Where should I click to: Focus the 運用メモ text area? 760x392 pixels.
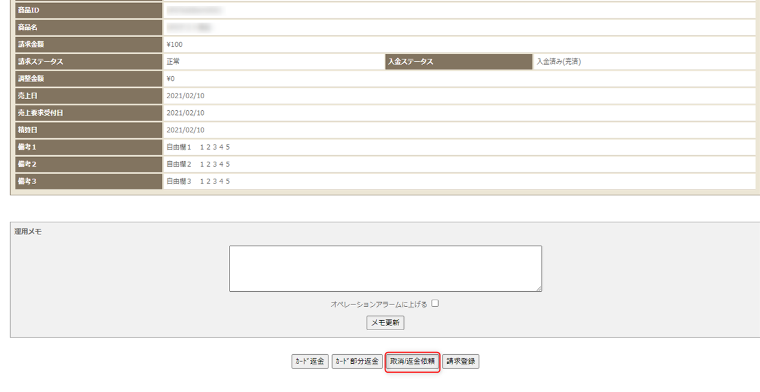click(385, 269)
